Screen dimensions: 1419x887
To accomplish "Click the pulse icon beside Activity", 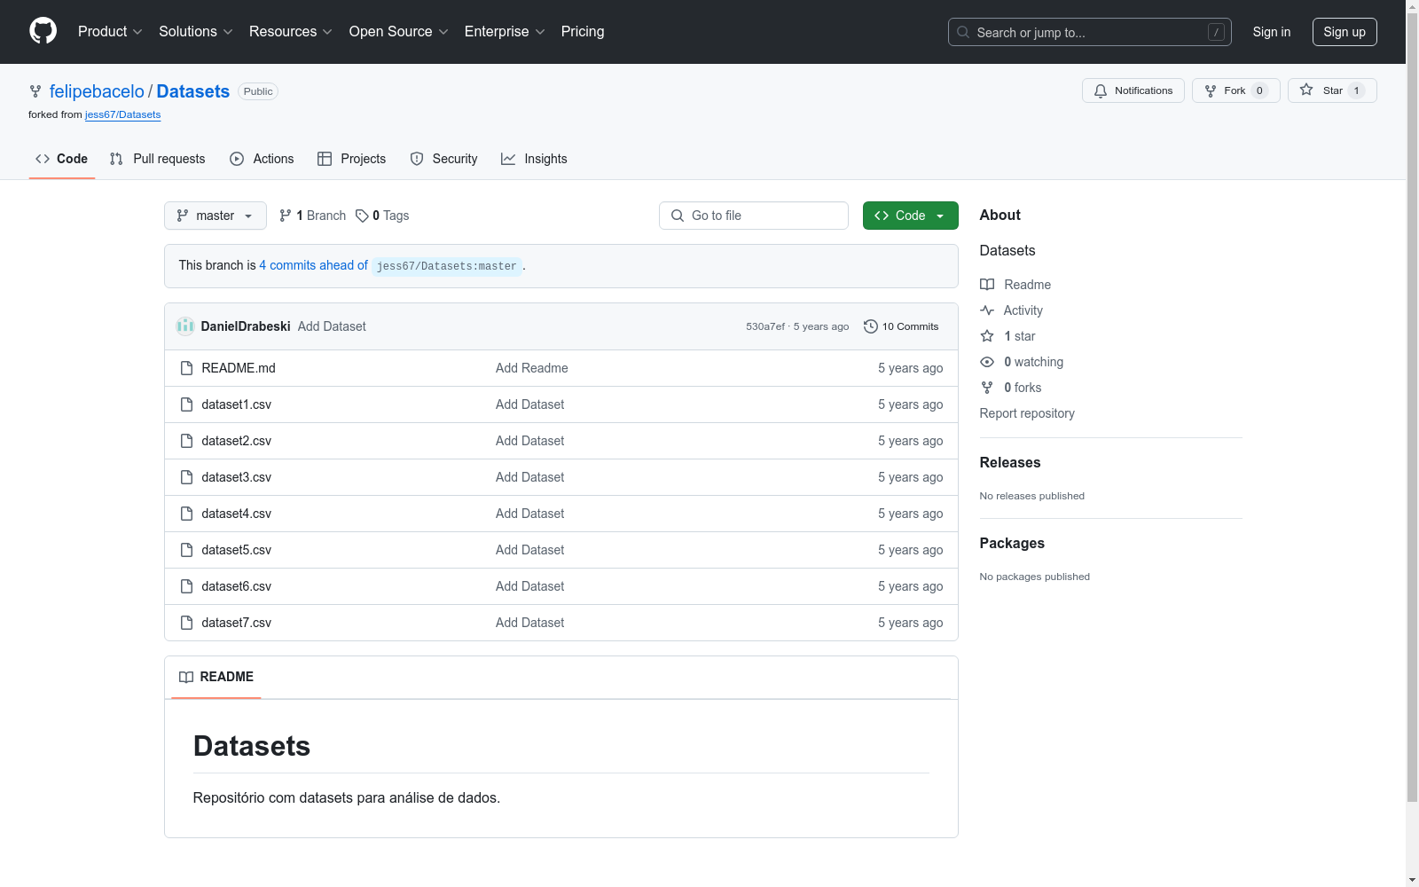I will tap(987, 310).
